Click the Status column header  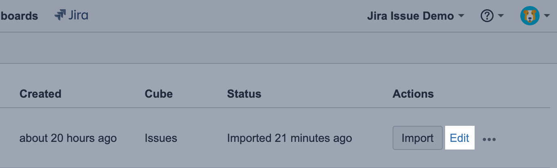point(244,94)
